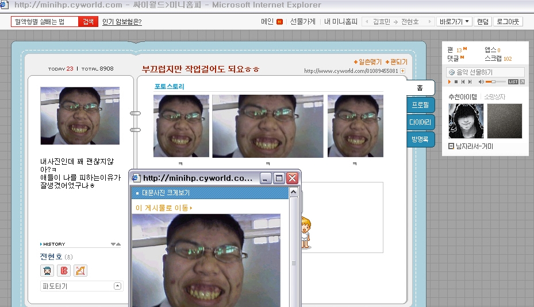Click the search input field
The width and height of the screenshot is (534, 307).
(44, 22)
